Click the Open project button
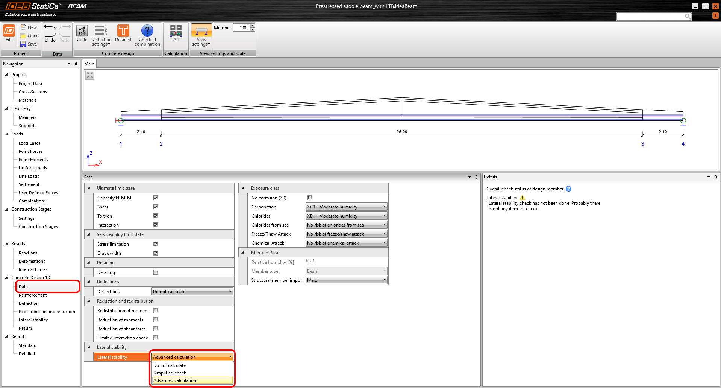The width and height of the screenshot is (721, 388). (x=30, y=36)
